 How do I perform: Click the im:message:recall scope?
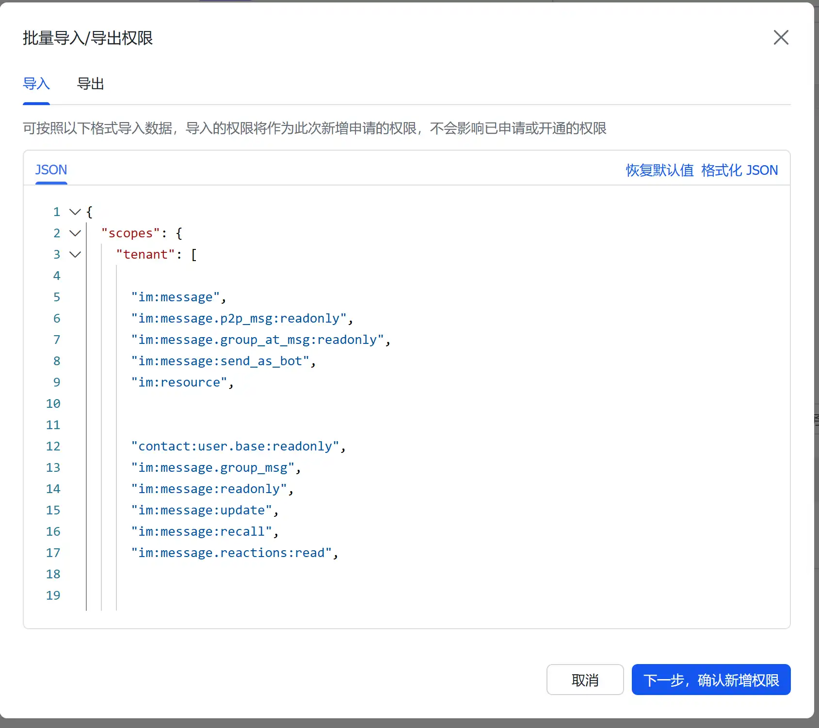201,531
